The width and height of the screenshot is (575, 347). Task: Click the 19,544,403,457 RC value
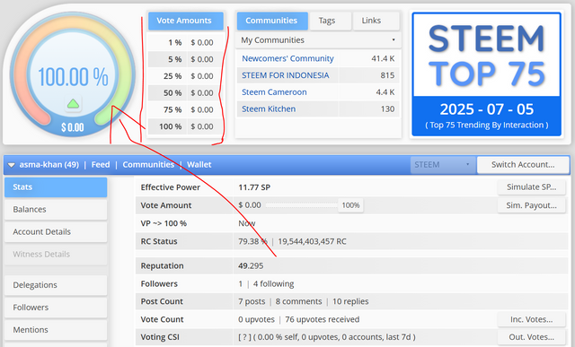(x=312, y=241)
